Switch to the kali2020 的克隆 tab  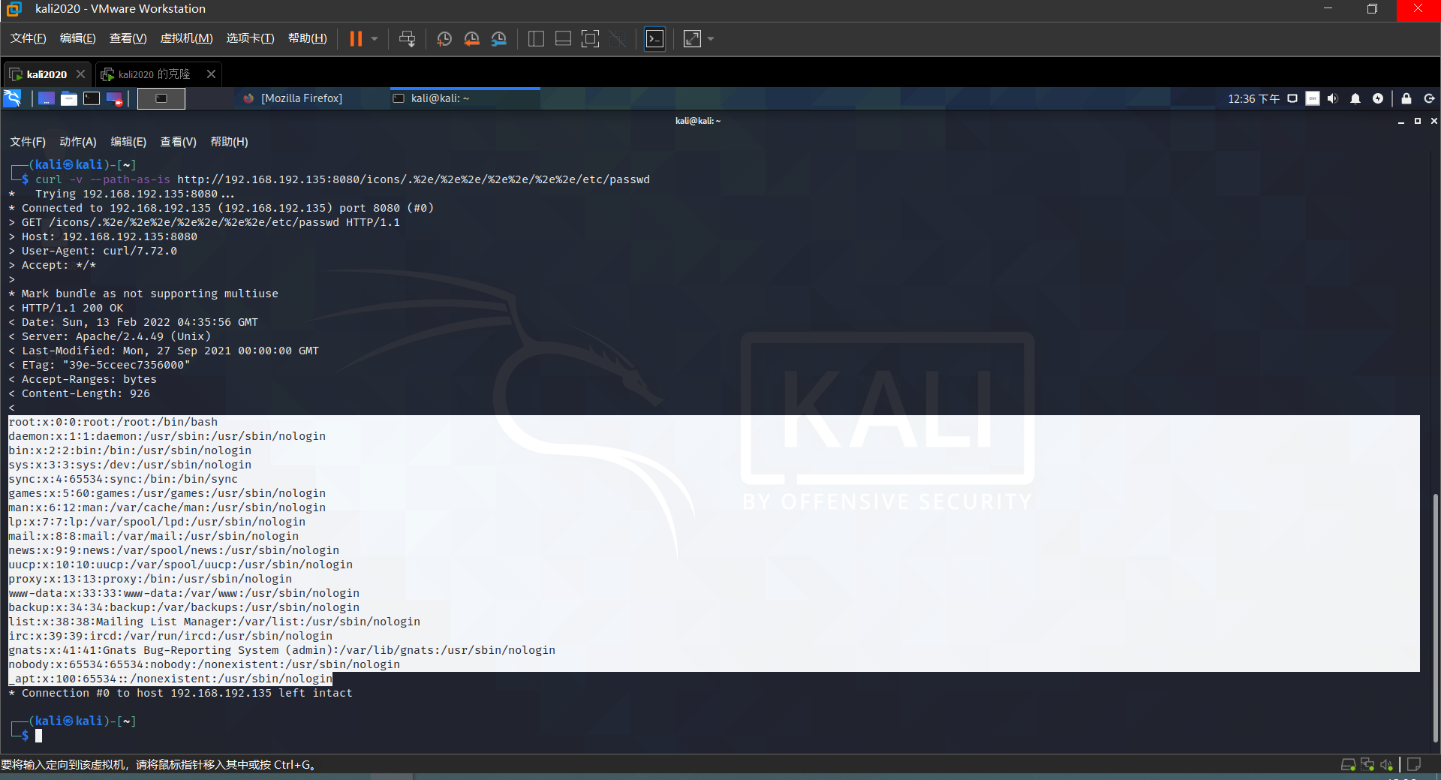[150, 74]
